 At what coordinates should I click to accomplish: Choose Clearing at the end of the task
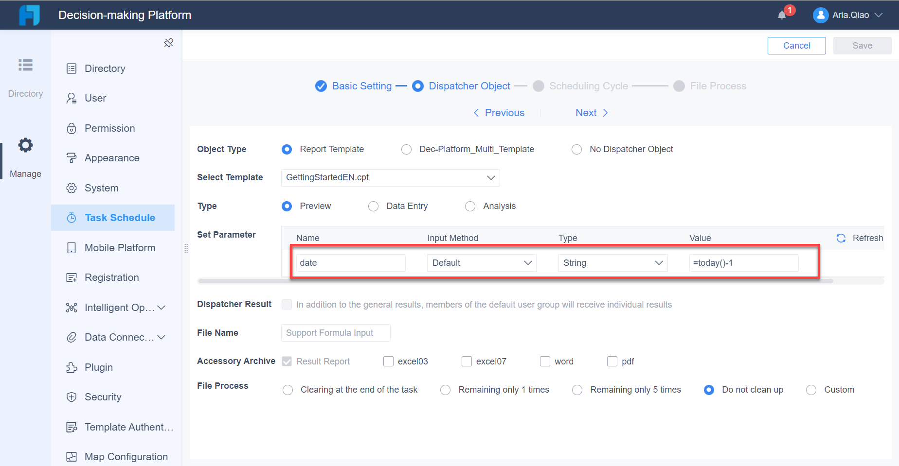(x=288, y=390)
